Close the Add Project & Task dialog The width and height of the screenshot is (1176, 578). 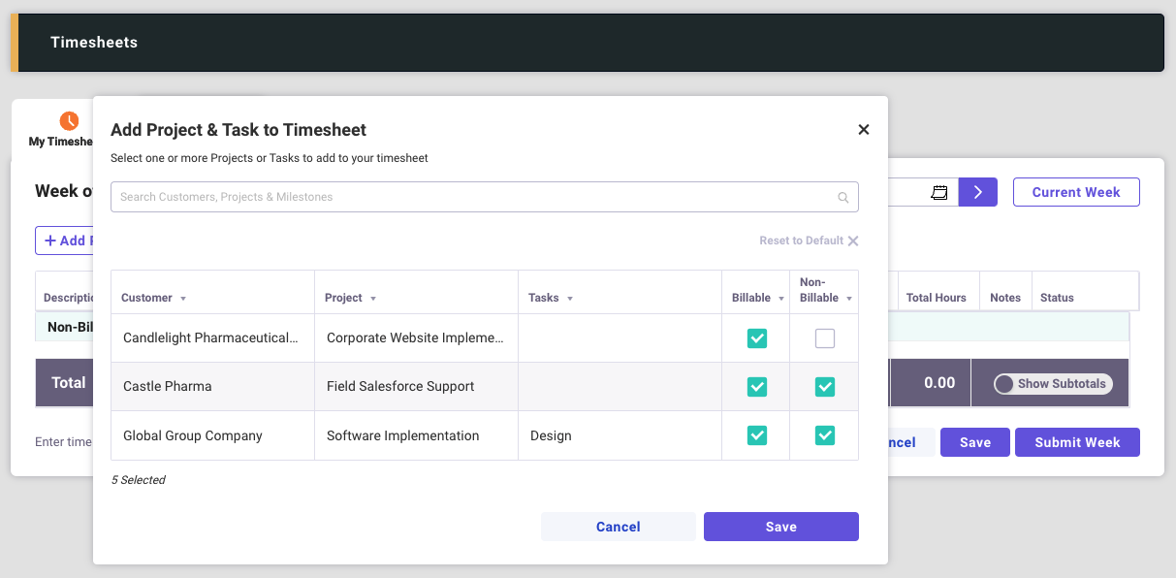click(863, 130)
